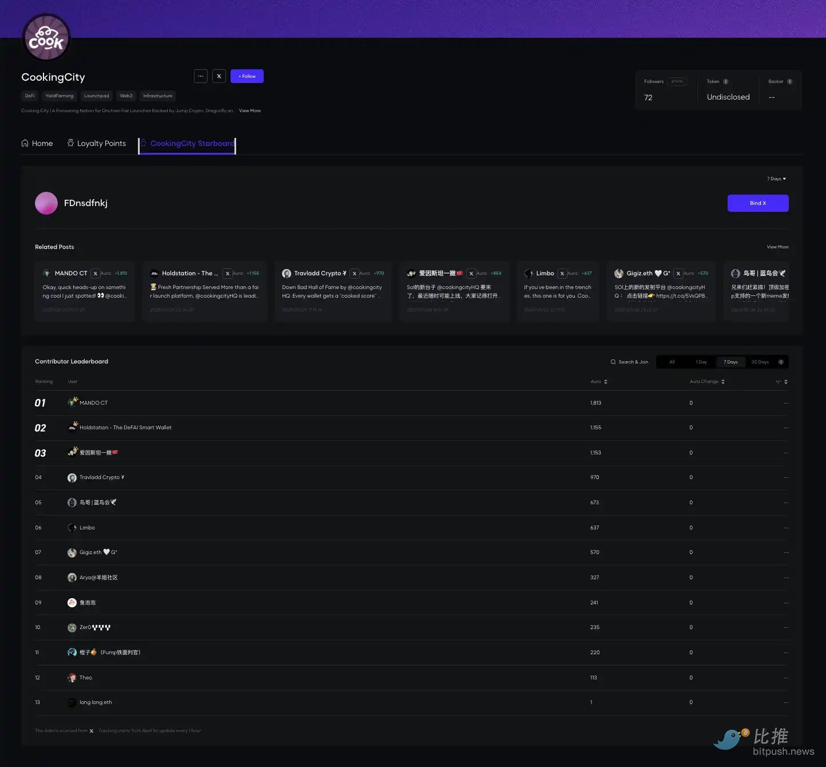826x767 pixels.
Task: Click Search & Join on the leaderboard
Action: point(629,362)
